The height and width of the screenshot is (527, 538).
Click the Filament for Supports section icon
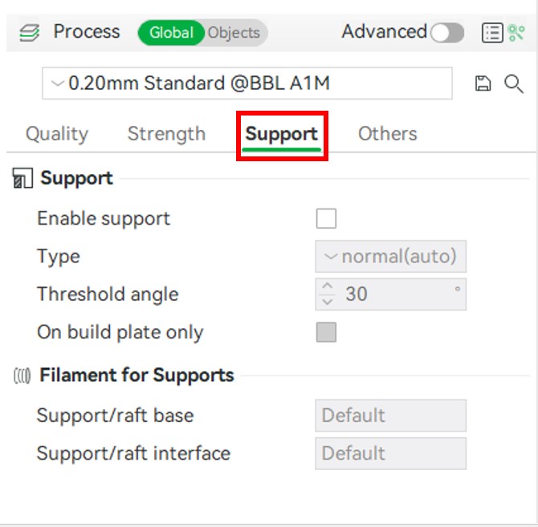click(22, 375)
